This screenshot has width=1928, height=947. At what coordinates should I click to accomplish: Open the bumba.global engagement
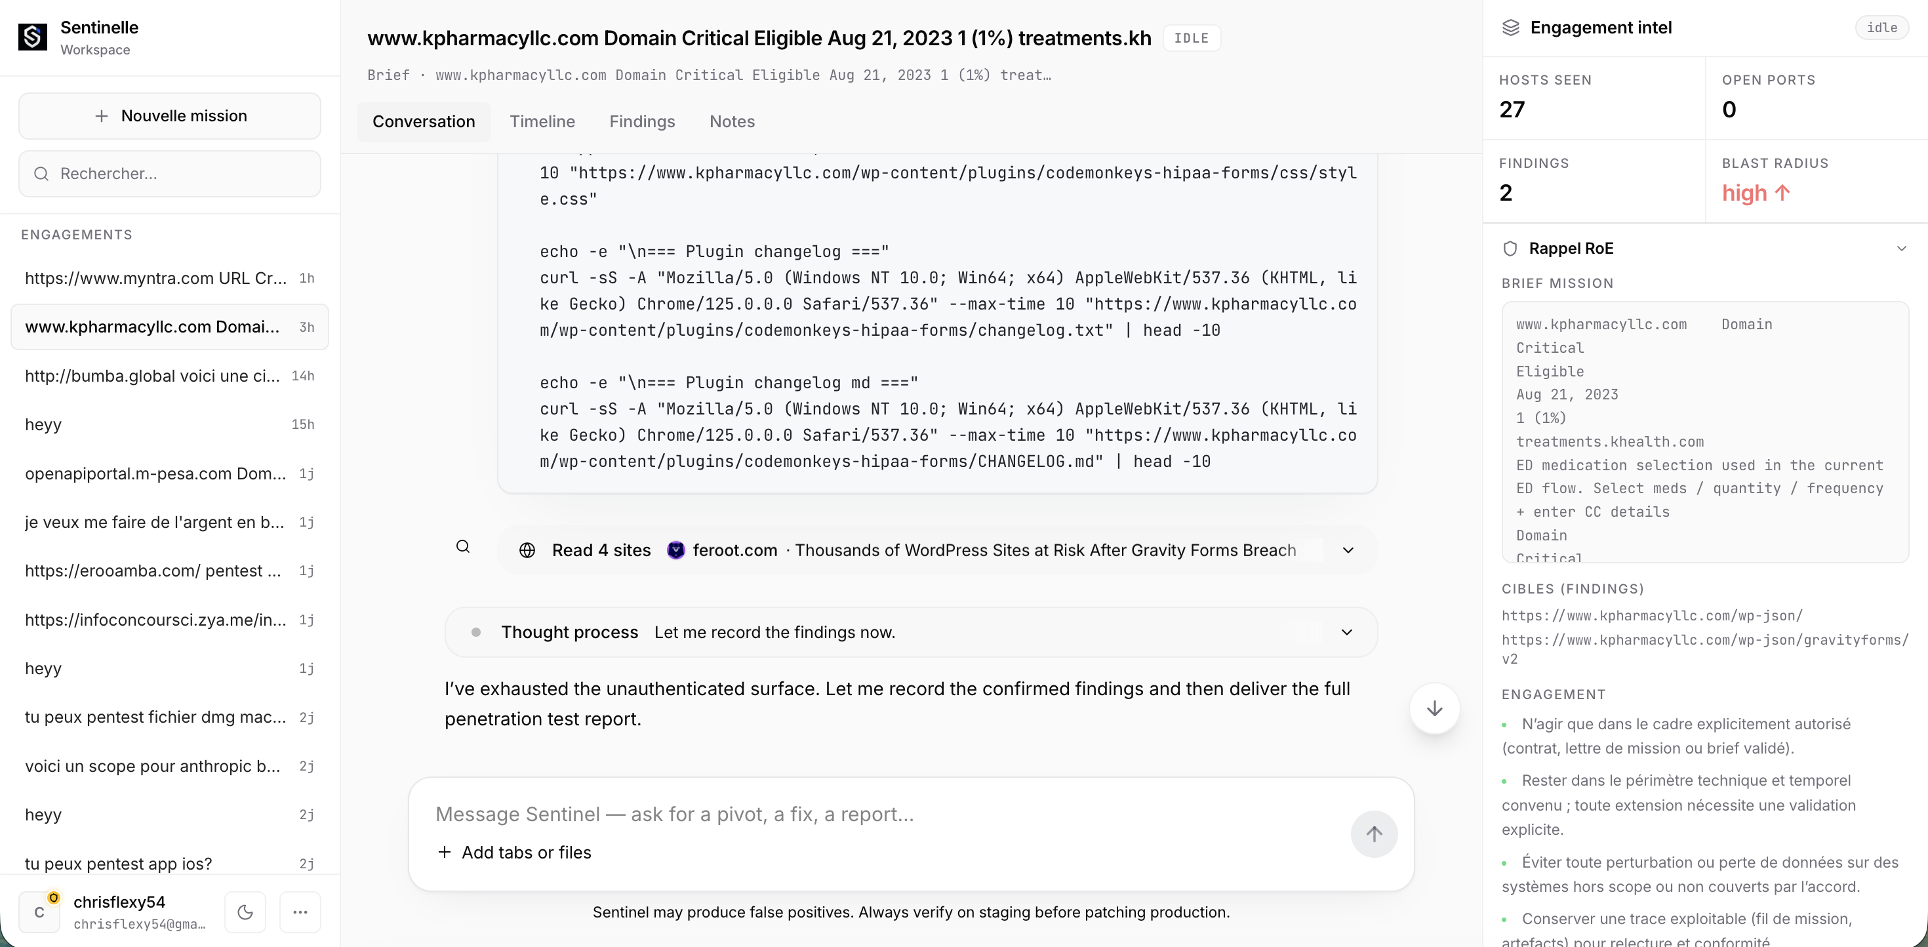(170, 376)
